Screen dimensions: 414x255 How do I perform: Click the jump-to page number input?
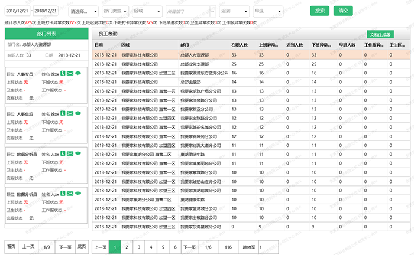[269, 247]
